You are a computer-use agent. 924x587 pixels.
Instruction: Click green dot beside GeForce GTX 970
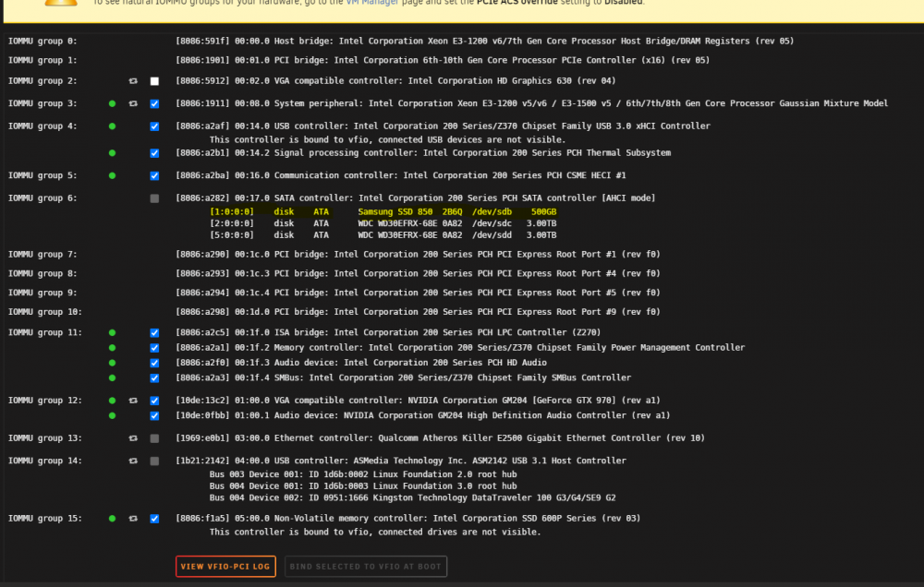click(112, 401)
